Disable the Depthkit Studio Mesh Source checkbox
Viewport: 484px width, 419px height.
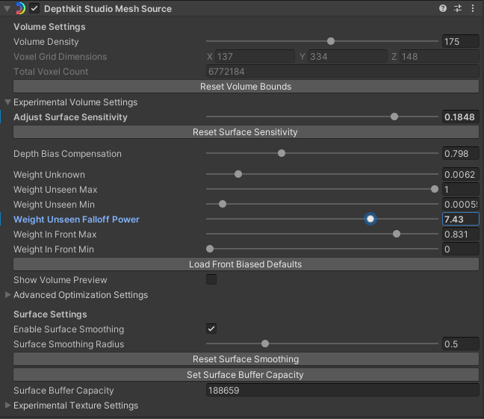point(34,9)
